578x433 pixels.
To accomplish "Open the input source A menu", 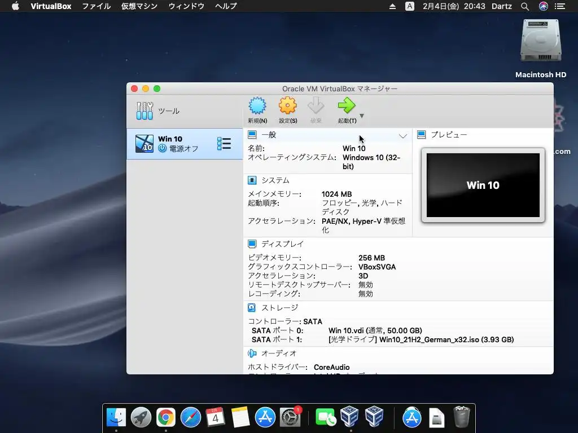I will tap(410, 6).
